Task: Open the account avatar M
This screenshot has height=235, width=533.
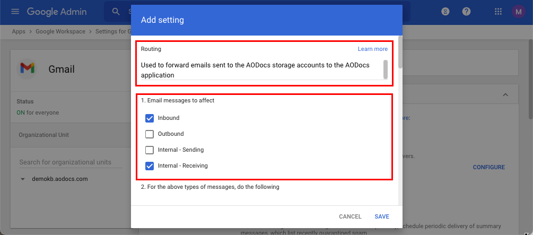Action: pos(518,12)
